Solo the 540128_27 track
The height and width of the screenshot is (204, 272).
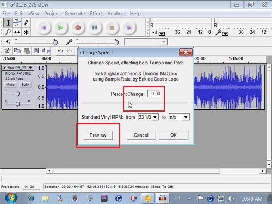click(25, 85)
